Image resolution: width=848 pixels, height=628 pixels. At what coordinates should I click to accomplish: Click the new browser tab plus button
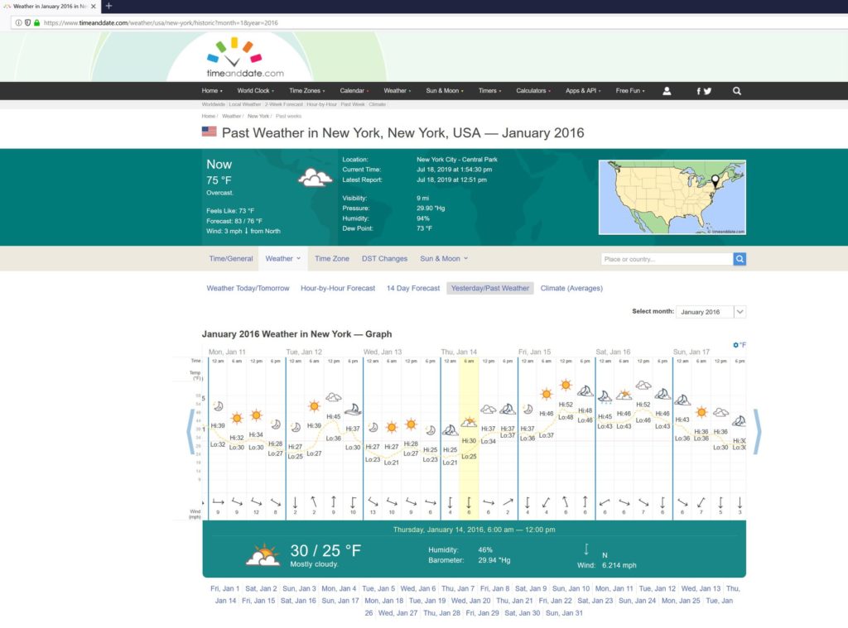point(108,6)
